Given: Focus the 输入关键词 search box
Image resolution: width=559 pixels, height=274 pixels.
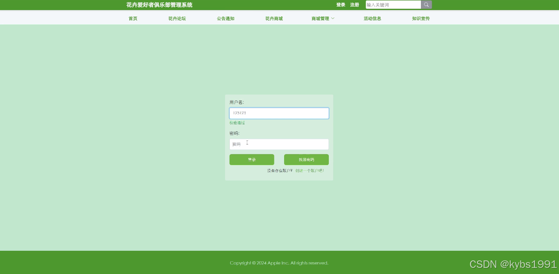Looking at the screenshot, I should click(393, 5).
